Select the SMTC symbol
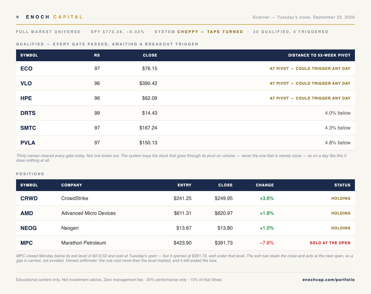The width and height of the screenshot is (371, 294). pyautogui.click(x=28, y=128)
